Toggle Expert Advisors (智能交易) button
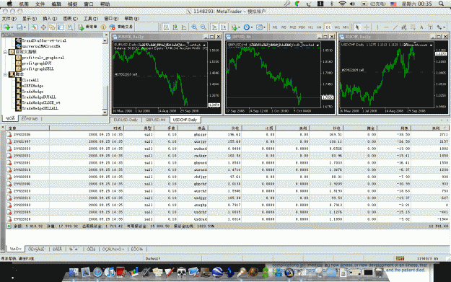This screenshot has width=451, height=282. [x=121, y=27]
